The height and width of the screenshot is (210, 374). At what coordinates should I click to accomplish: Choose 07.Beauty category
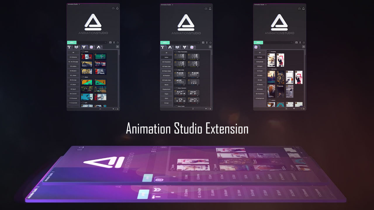pos(260,85)
